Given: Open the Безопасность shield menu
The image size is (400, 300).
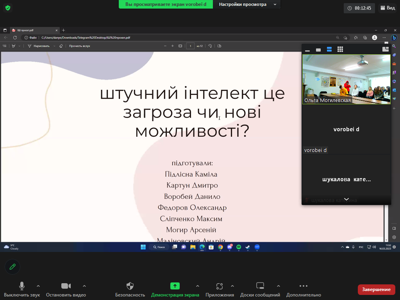Looking at the screenshot, I should tap(130, 289).
